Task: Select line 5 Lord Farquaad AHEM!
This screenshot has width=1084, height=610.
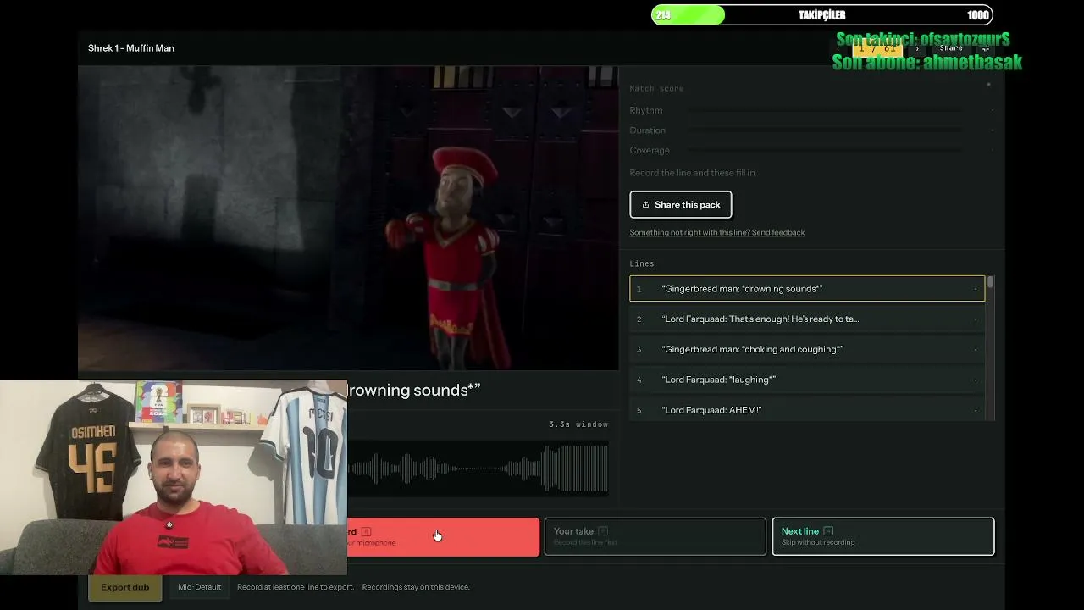Action: click(807, 410)
